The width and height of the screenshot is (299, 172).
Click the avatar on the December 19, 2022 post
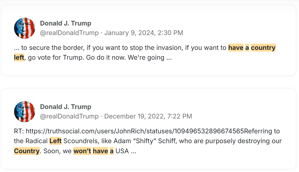click(24, 111)
